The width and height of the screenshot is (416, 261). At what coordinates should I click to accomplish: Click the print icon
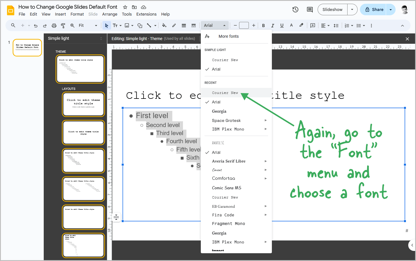tap(54, 26)
